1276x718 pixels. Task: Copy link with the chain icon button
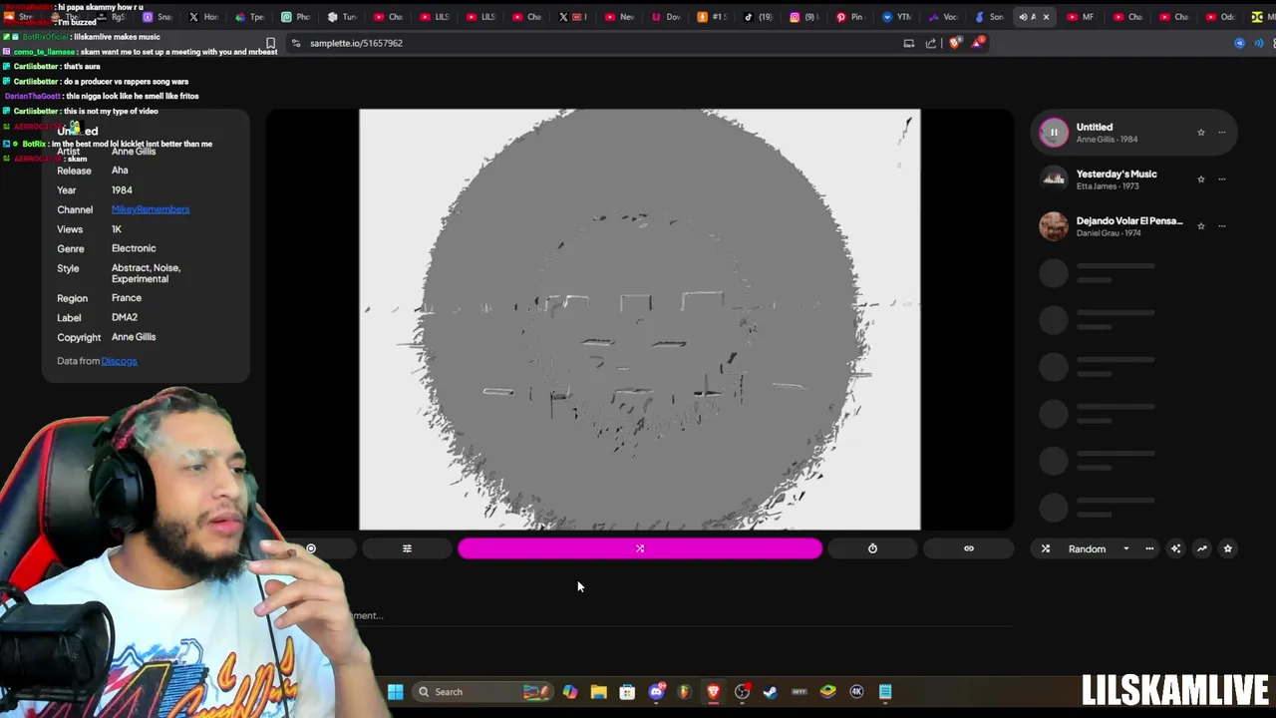pyautogui.click(x=968, y=548)
